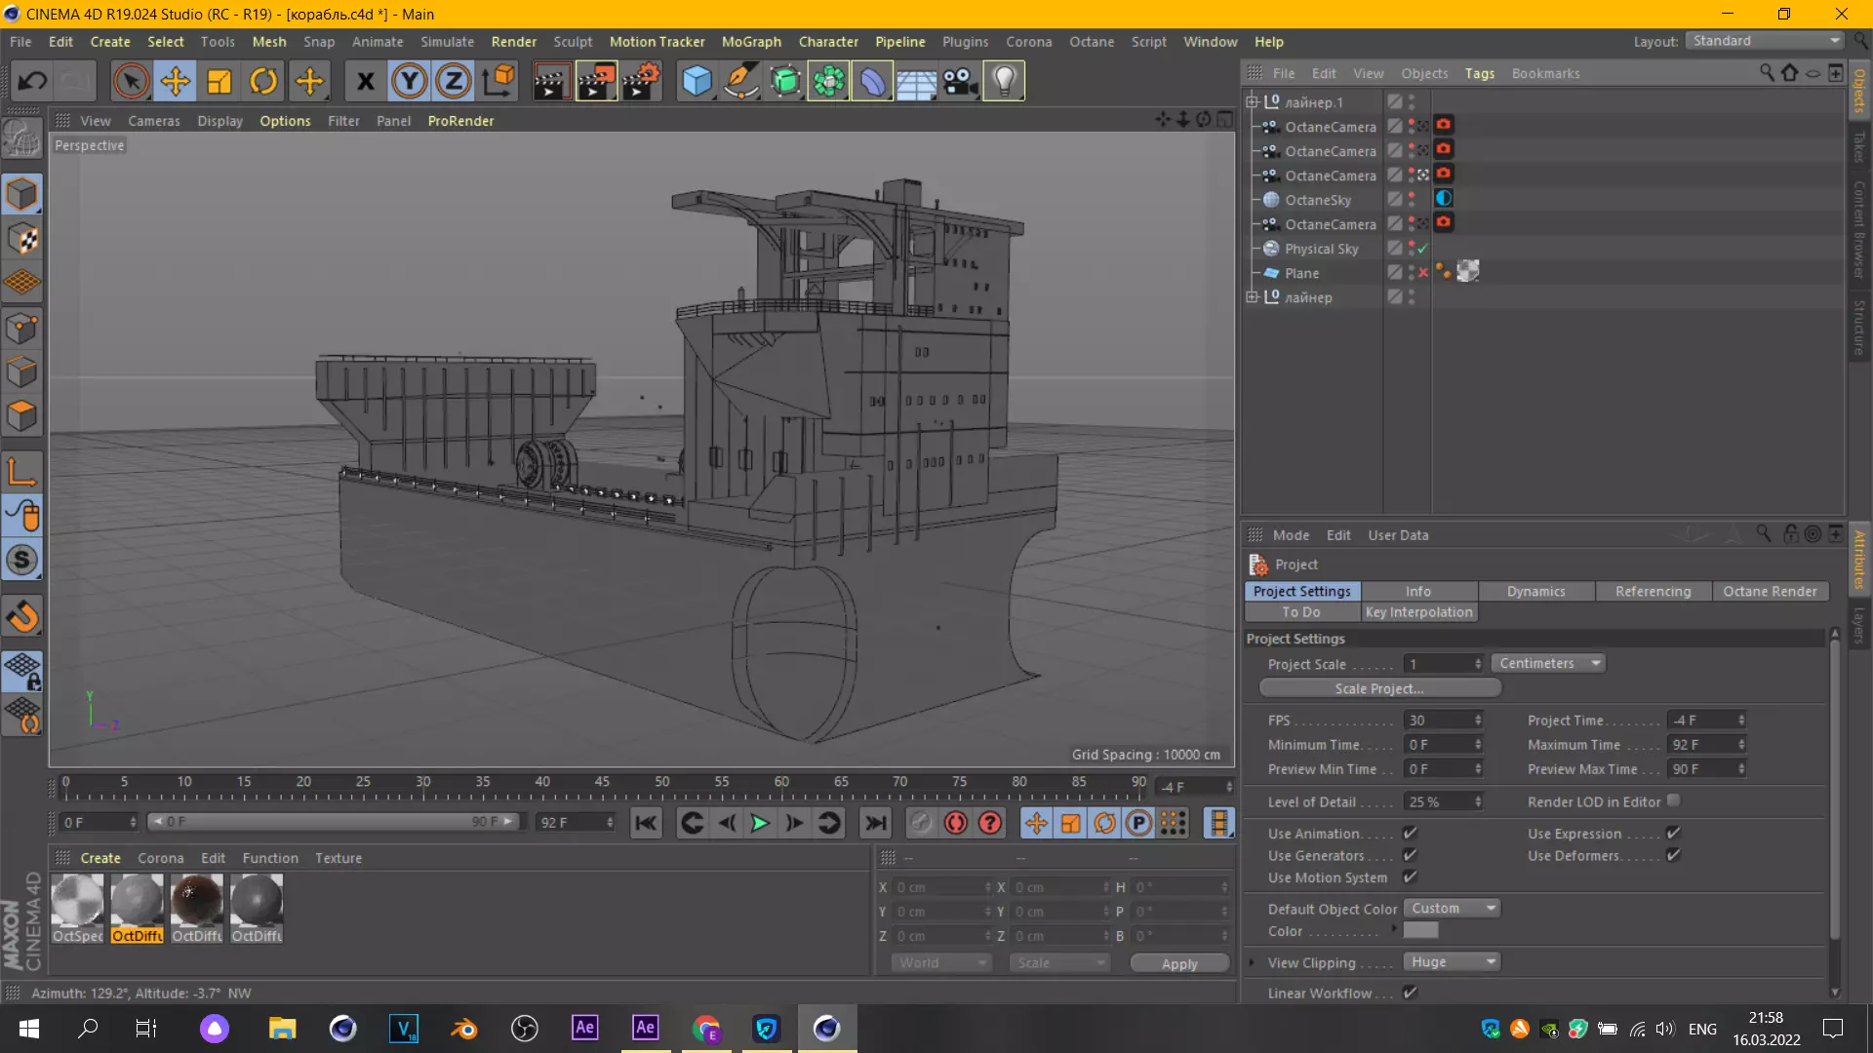This screenshot has width=1873, height=1053.
Task: Uncheck Use Deformers checkbox
Action: pos(1673,855)
